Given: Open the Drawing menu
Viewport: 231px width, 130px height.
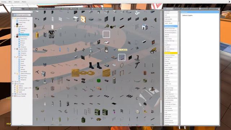Looking at the screenshot, I should tap(4, 2).
